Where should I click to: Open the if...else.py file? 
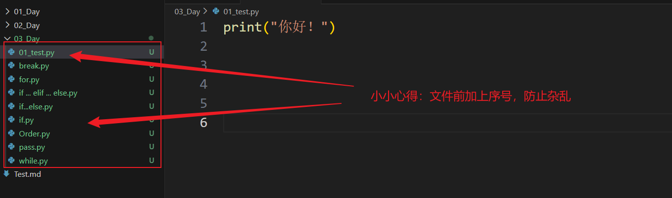(36, 106)
